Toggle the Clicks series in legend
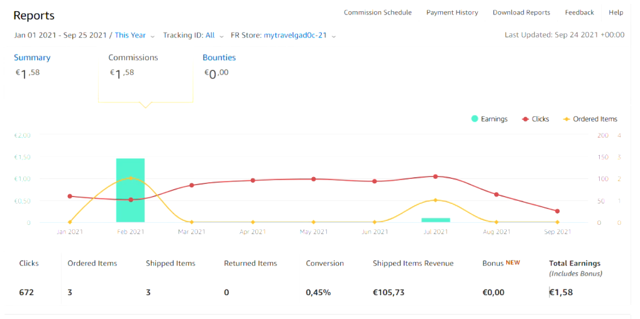 click(536, 119)
